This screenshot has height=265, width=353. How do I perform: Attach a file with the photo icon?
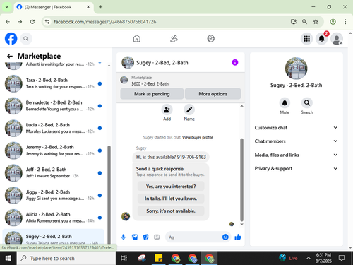pos(135,237)
